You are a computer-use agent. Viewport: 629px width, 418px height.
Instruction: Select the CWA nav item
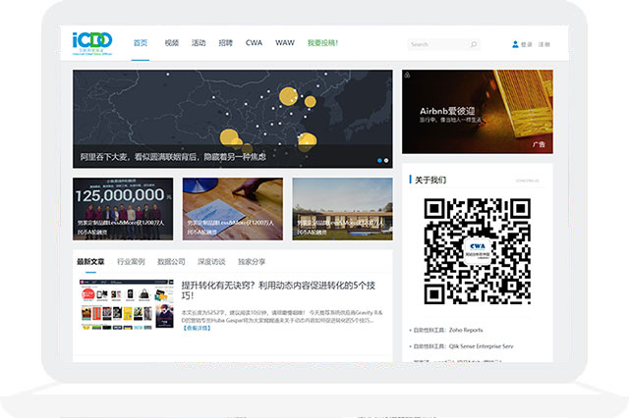tap(254, 43)
